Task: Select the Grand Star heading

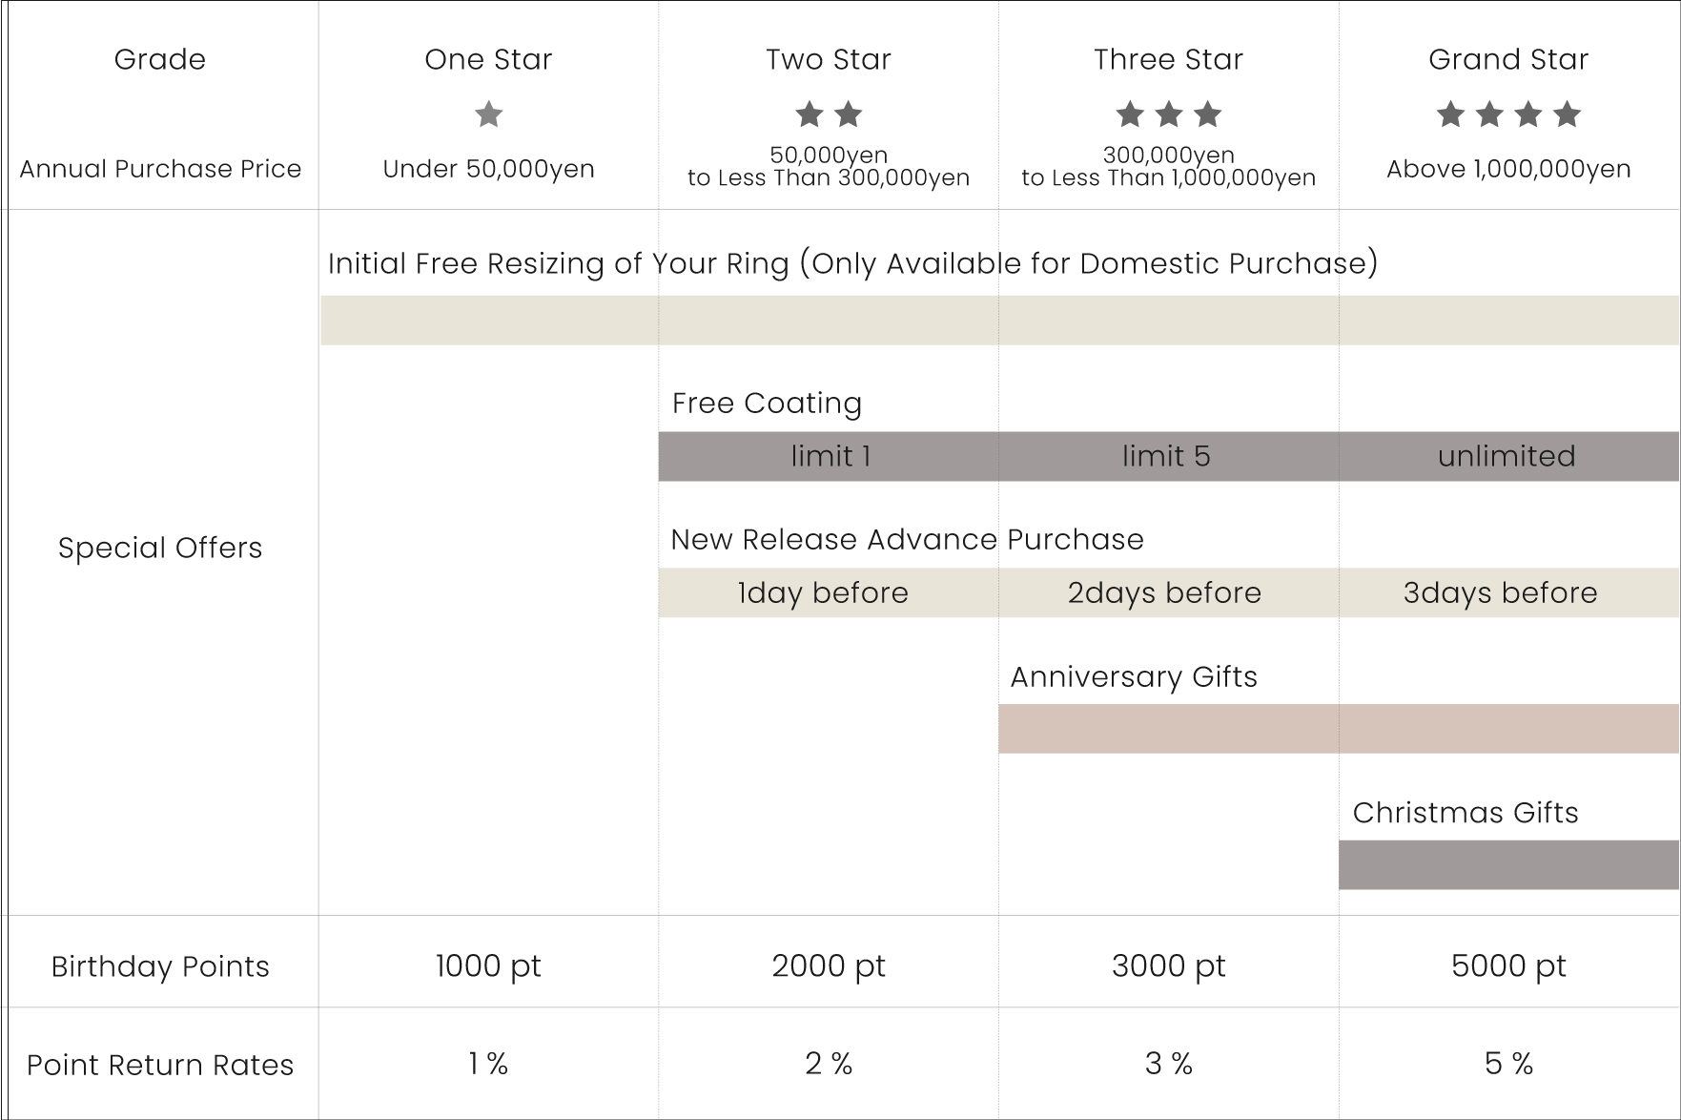Action: coord(1508,59)
